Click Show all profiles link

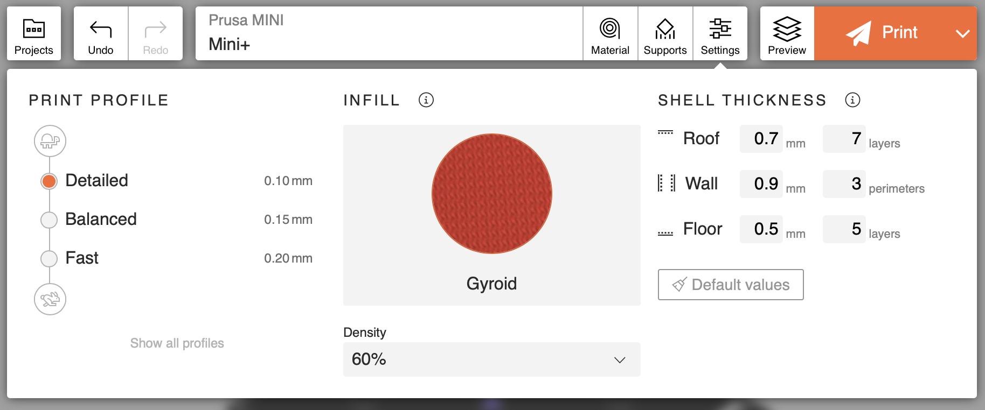177,343
